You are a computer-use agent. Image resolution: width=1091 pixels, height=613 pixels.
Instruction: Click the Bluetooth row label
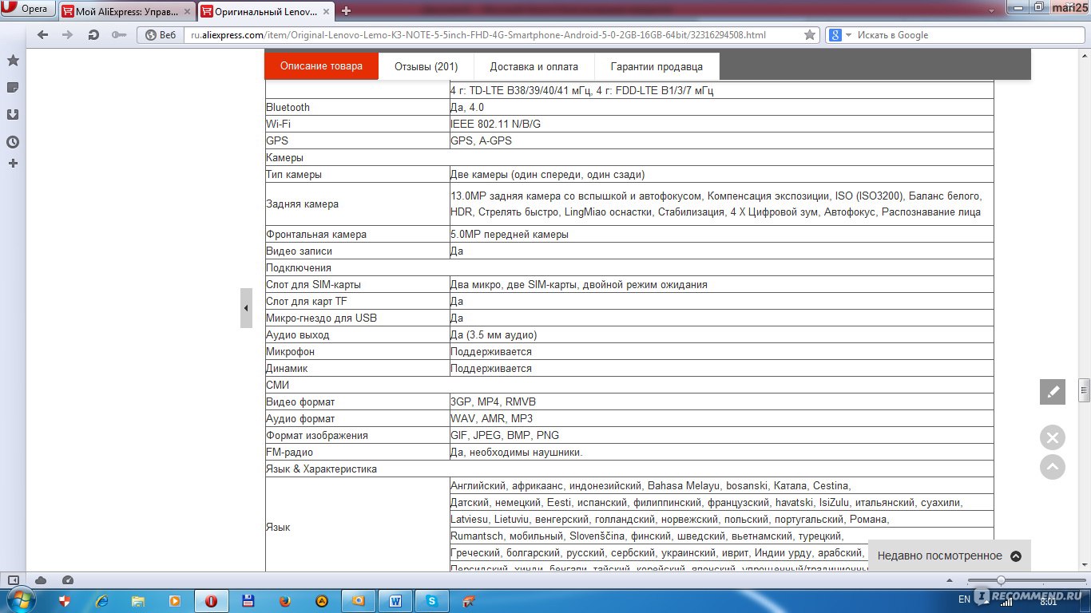point(288,107)
